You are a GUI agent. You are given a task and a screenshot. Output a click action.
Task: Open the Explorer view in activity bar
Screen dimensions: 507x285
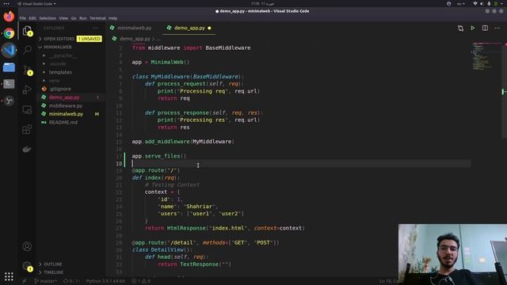tap(27, 31)
